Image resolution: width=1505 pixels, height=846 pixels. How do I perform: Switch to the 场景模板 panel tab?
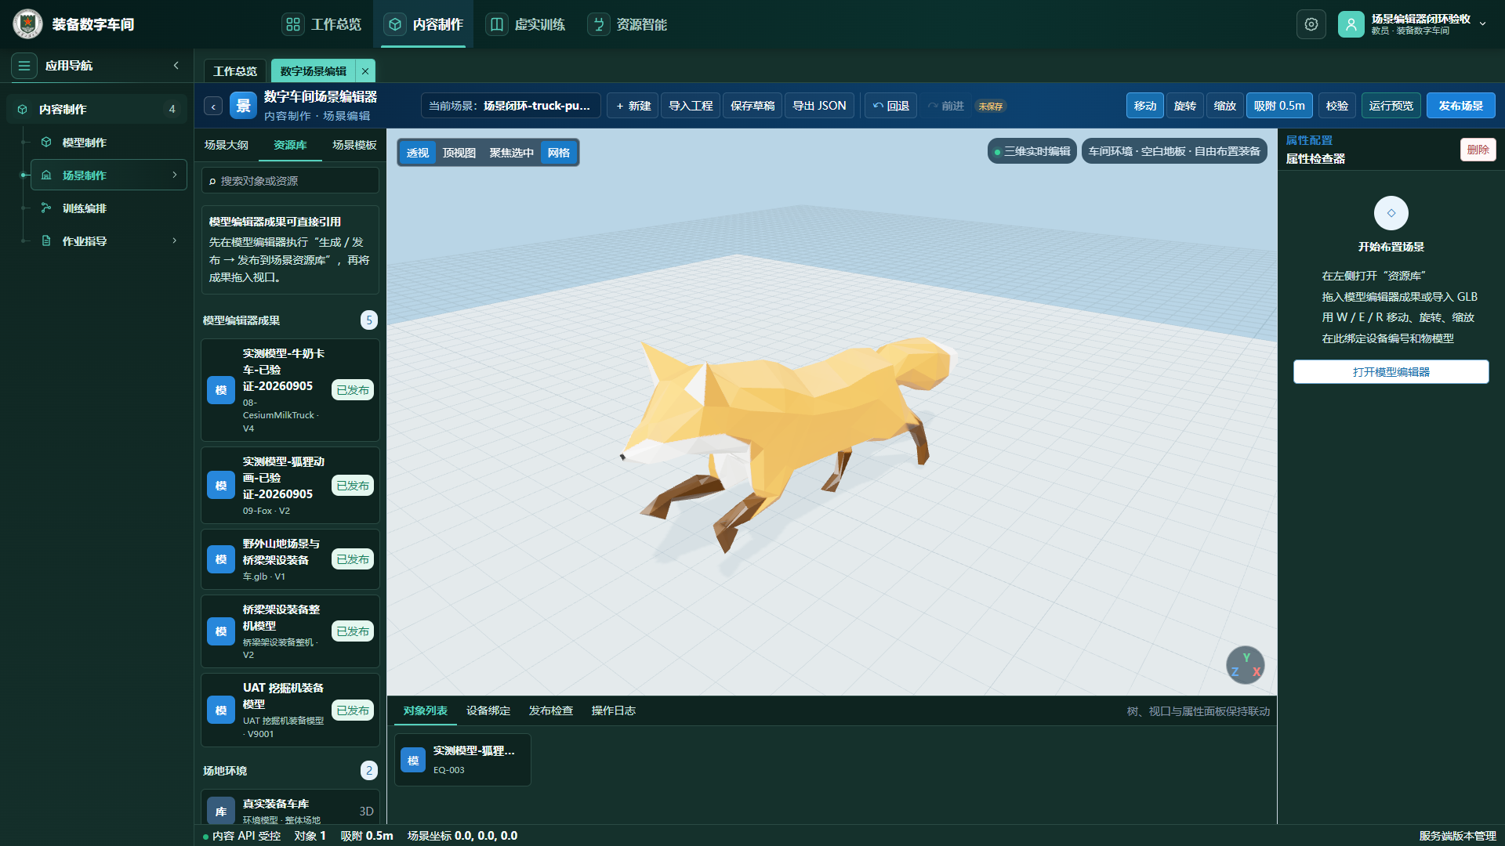354,145
